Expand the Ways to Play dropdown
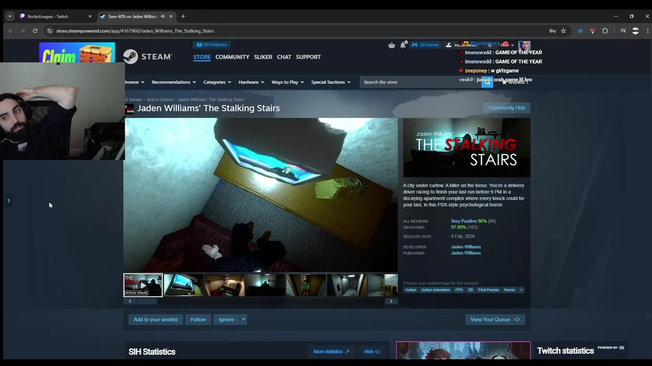 [288, 82]
